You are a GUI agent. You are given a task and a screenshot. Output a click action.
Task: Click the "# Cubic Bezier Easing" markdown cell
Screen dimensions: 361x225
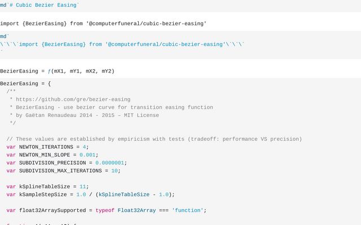[41, 4]
